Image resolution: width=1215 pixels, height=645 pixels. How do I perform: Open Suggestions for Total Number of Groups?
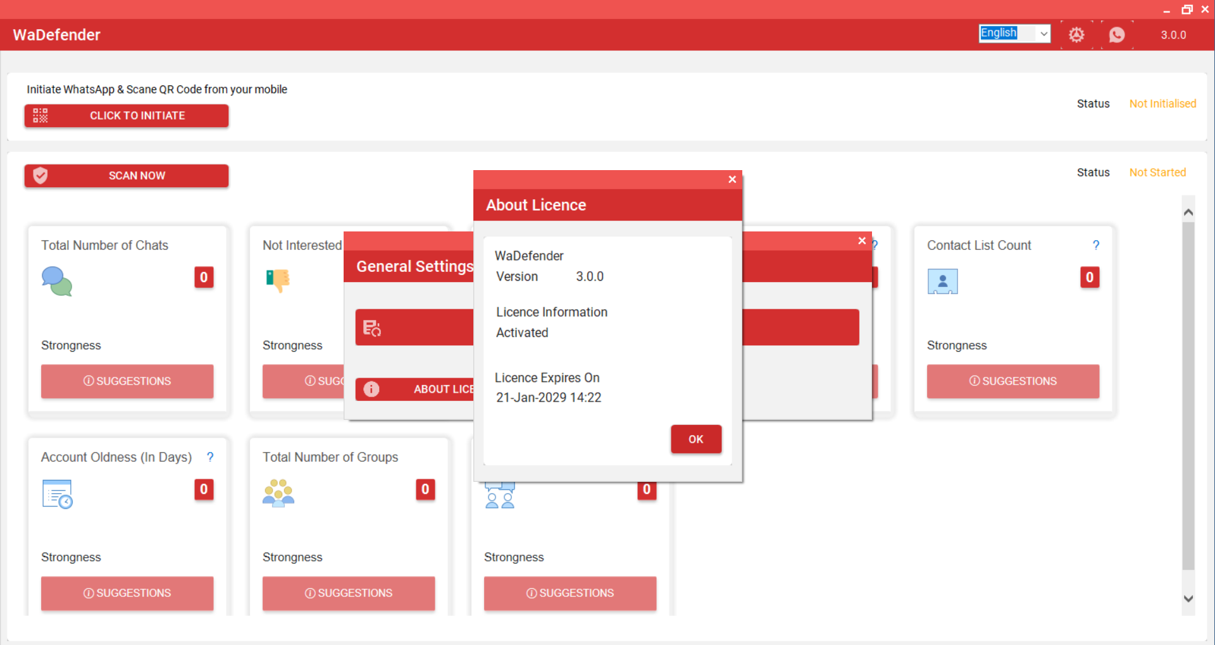click(349, 593)
